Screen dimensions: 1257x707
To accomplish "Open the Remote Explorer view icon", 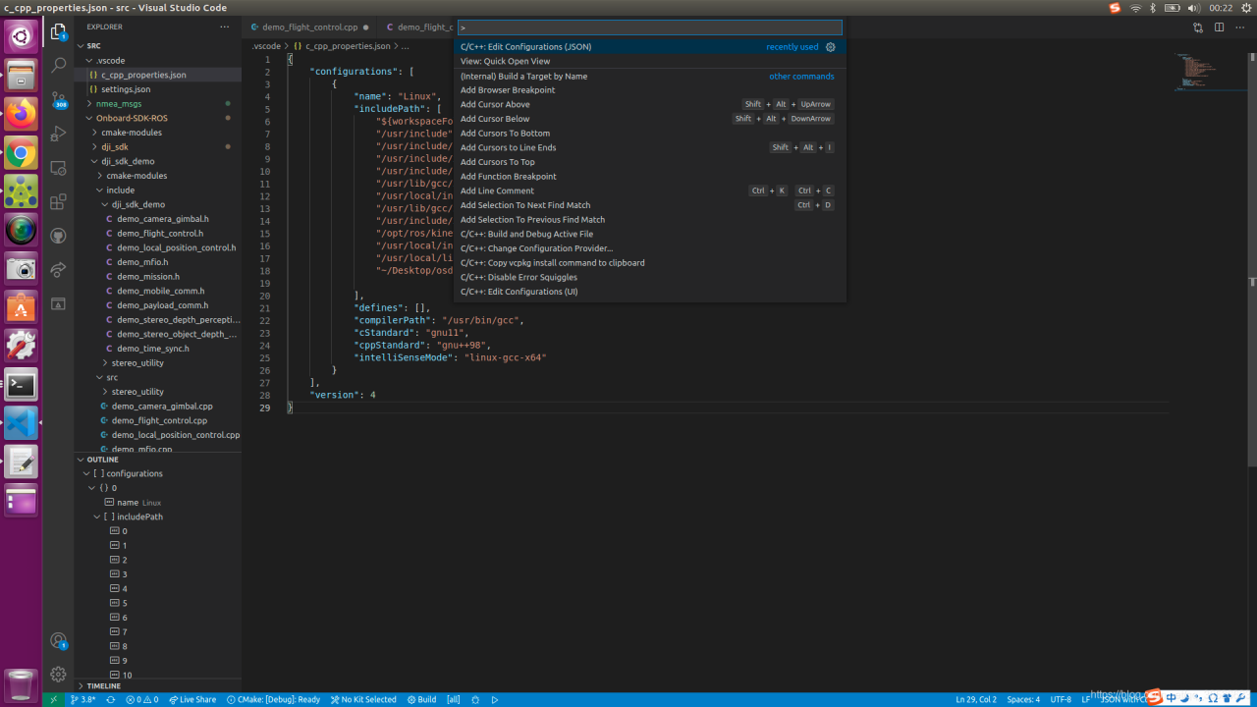I will [58, 168].
